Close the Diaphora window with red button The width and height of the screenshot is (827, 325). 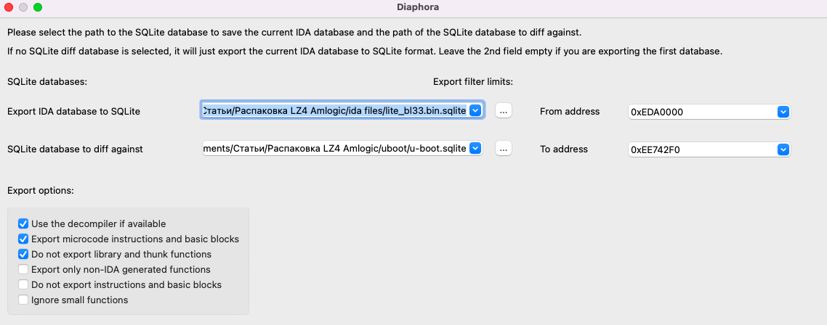9,7
